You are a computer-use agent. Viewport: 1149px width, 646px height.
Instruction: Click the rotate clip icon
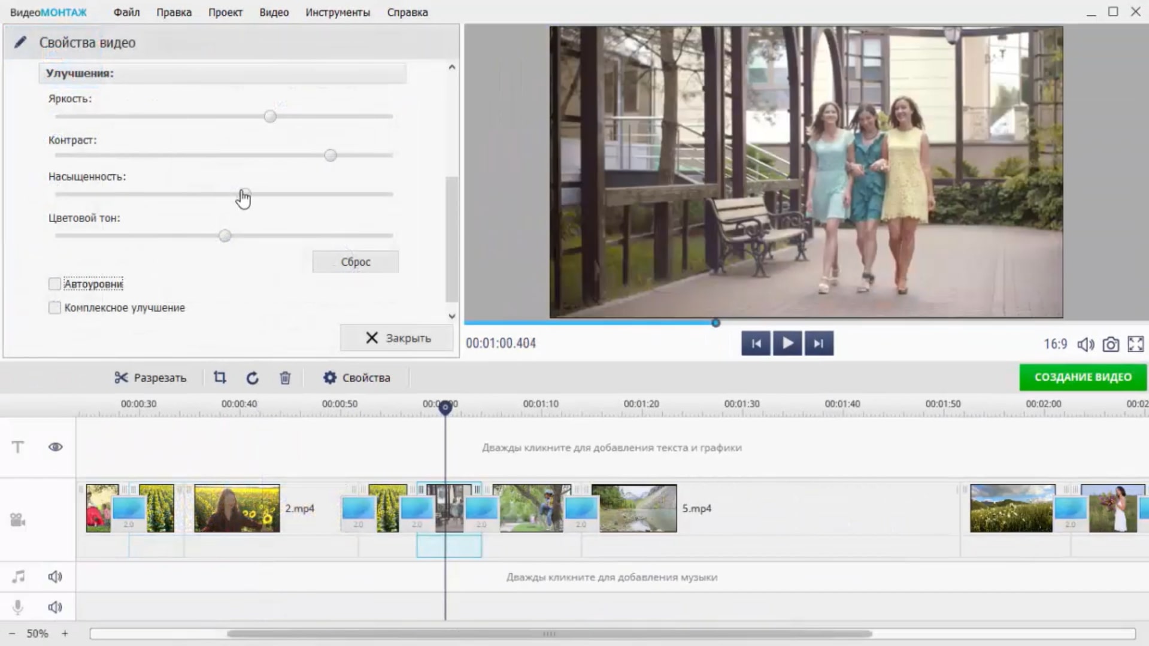(252, 378)
